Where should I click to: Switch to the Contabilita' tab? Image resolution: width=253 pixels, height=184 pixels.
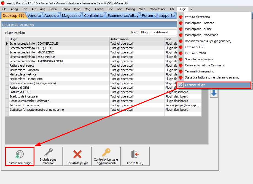pyautogui.click(x=94, y=16)
